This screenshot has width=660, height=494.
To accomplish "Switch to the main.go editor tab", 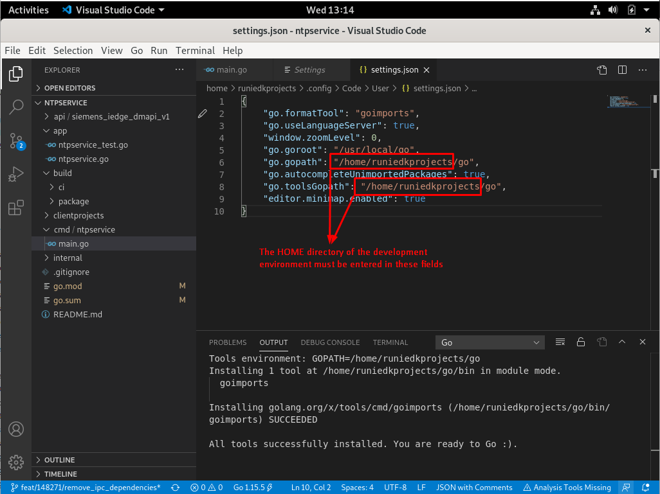I will (x=232, y=70).
